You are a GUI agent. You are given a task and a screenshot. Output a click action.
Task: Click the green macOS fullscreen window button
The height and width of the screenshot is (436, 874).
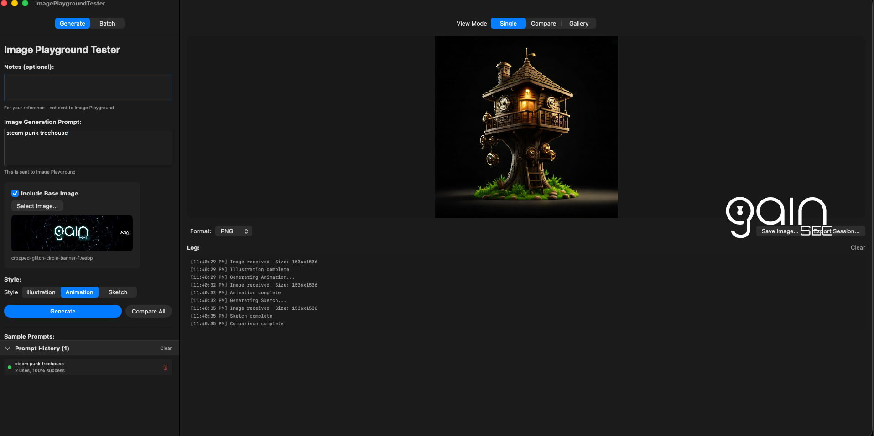[25, 3]
